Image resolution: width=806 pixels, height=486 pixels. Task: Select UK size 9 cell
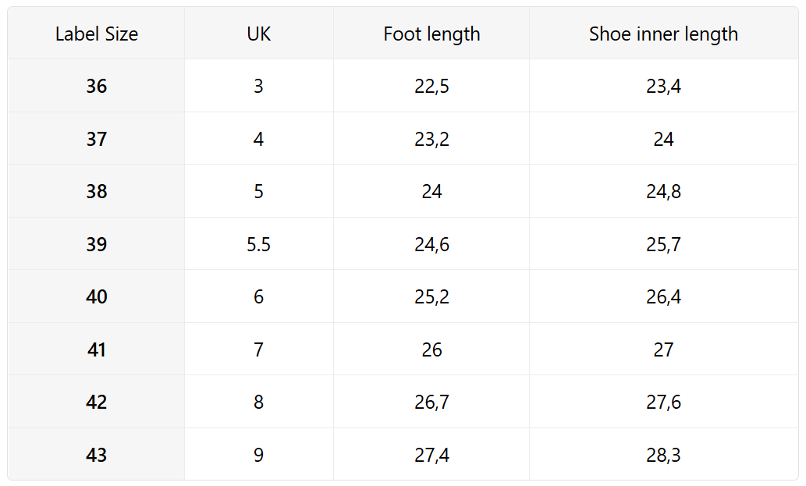(258, 456)
